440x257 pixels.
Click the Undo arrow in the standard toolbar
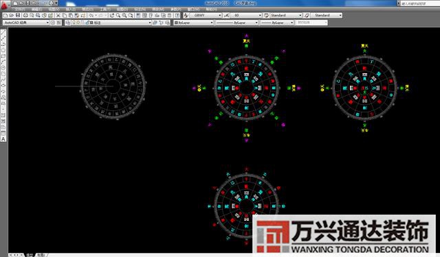click(91, 15)
